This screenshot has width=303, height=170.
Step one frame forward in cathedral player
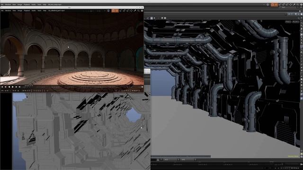tap(16, 87)
